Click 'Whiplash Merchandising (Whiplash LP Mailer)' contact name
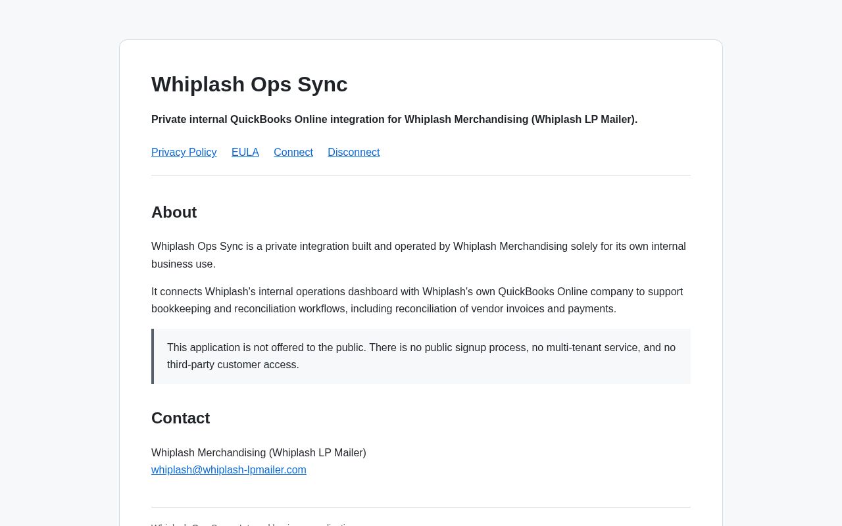 point(259,453)
